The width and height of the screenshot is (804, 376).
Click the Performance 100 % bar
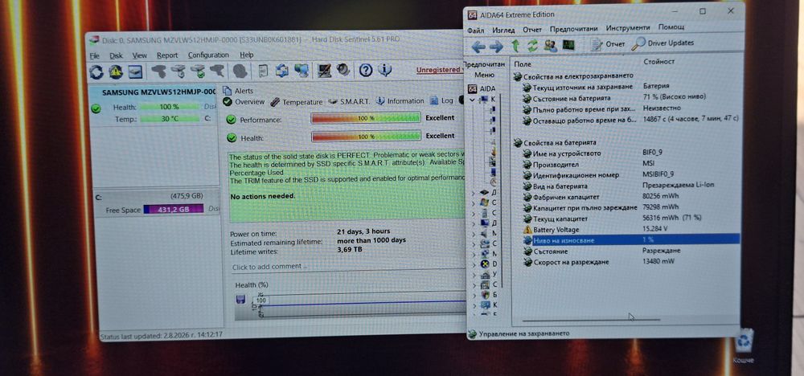pos(366,118)
